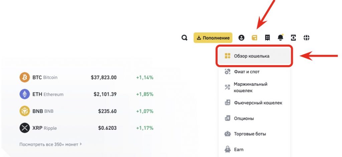Image resolution: width=342 pixels, height=157 pixels.
Task: Open Маржинальный кошелек menu entry
Action: [x=250, y=87]
